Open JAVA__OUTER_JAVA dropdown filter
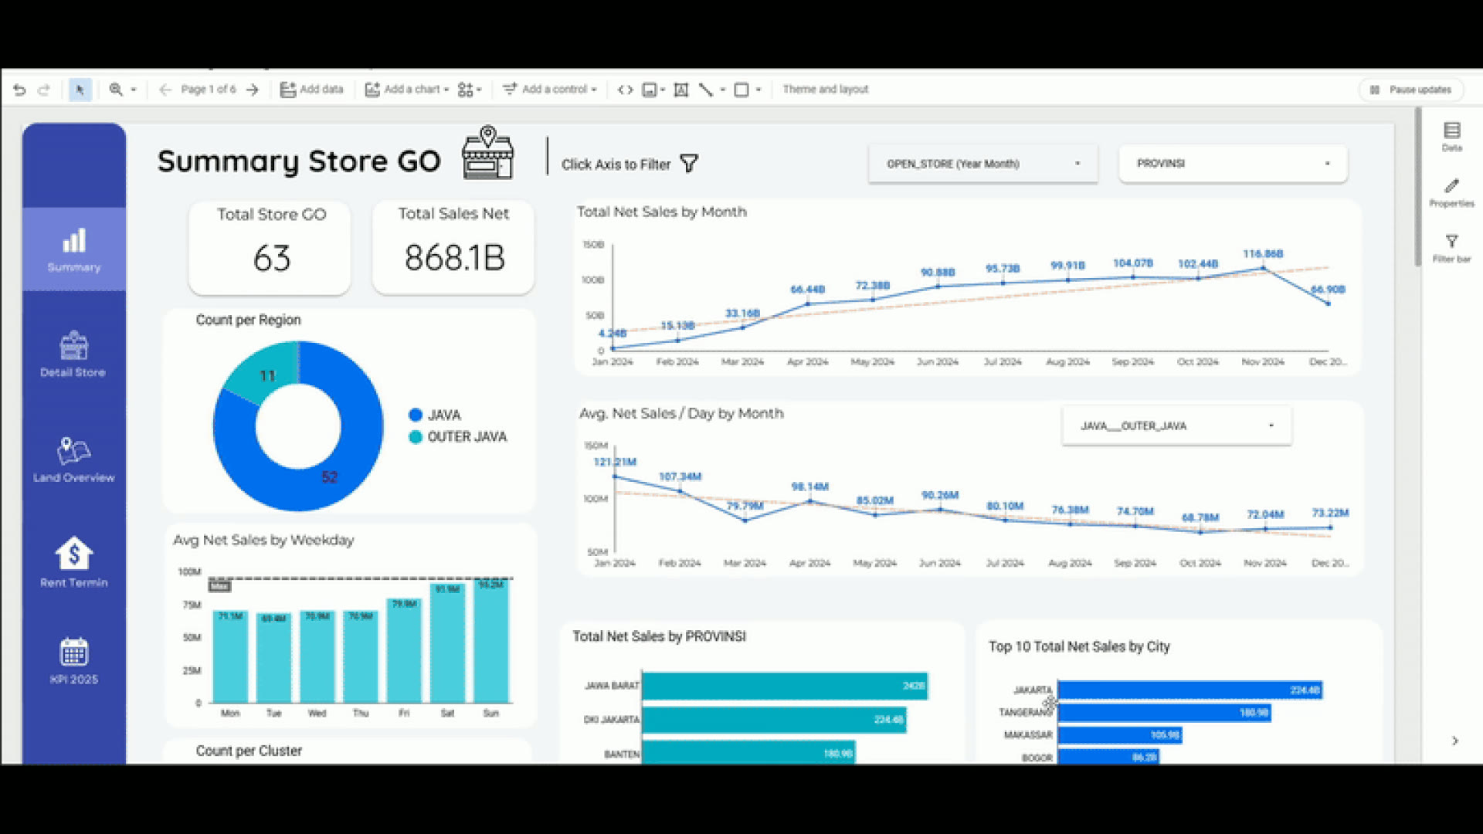 pos(1176,425)
